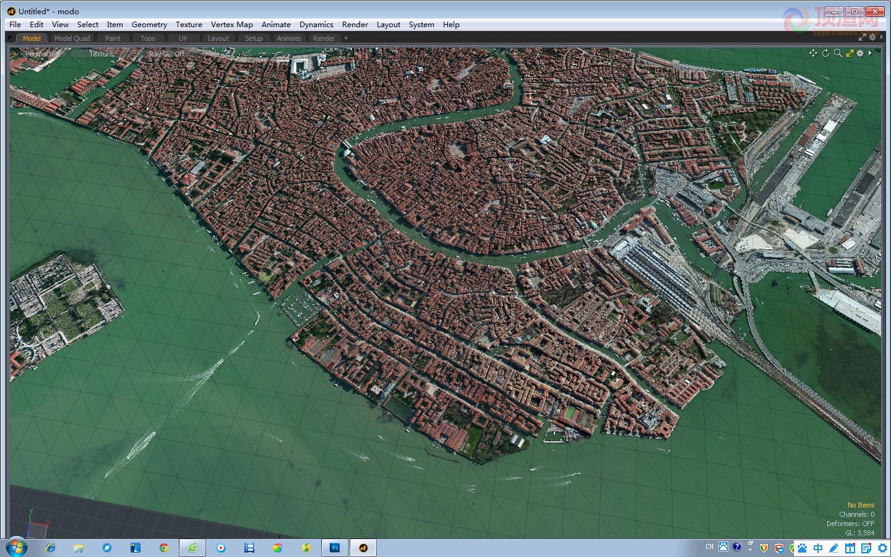The width and height of the screenshot is (891, 557).
Task: Click the Baidu paw icon in tray
Action: coord(803,548)
